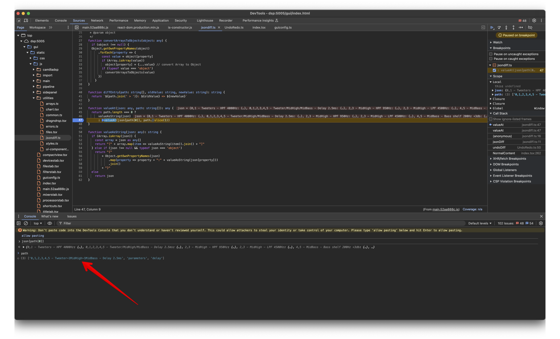Select NormalContent frame in call stack
Screen dimensions: 560x339
pos(517,153)
